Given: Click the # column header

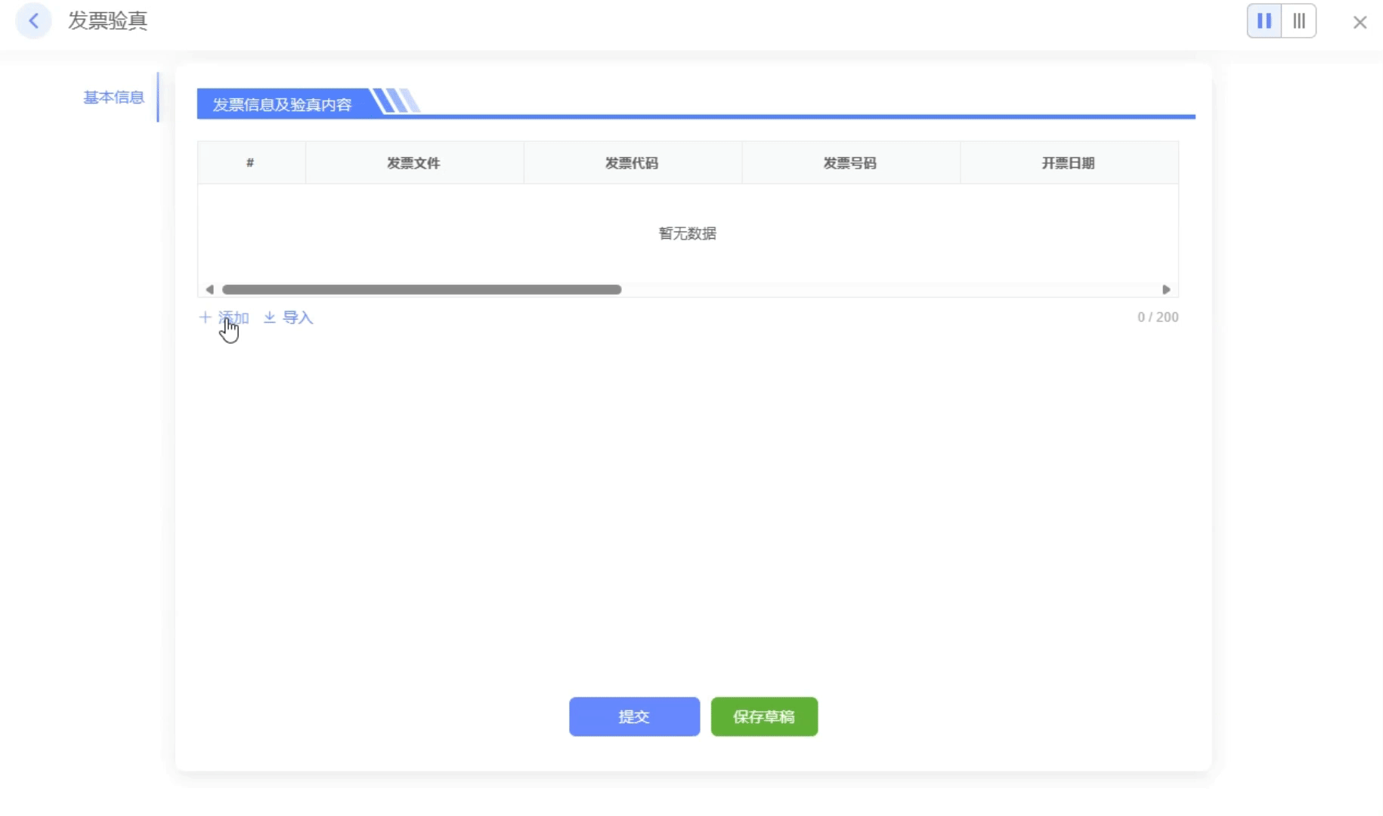Looking at the screenshot, I should coord(250,162).
